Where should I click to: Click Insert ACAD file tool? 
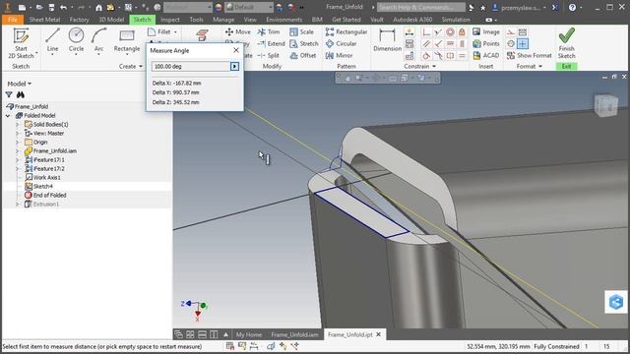pos(486,55)
